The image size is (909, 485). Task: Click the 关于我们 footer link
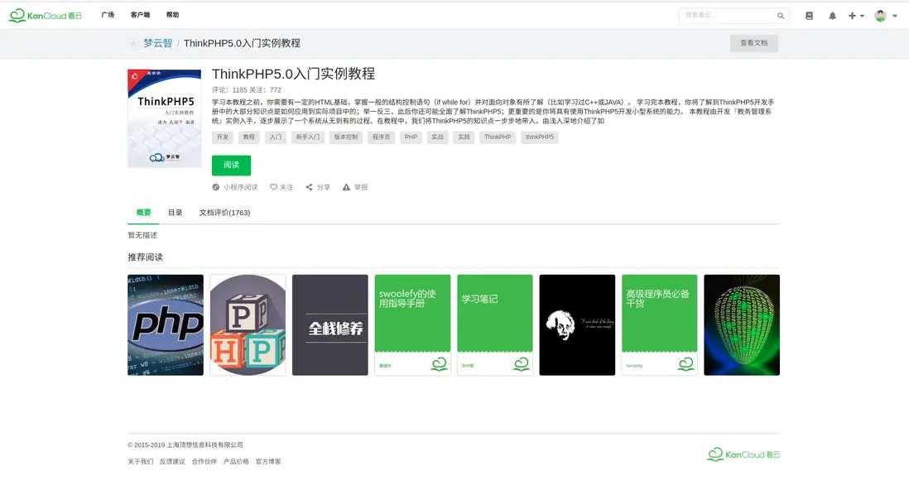coord(140,462)
